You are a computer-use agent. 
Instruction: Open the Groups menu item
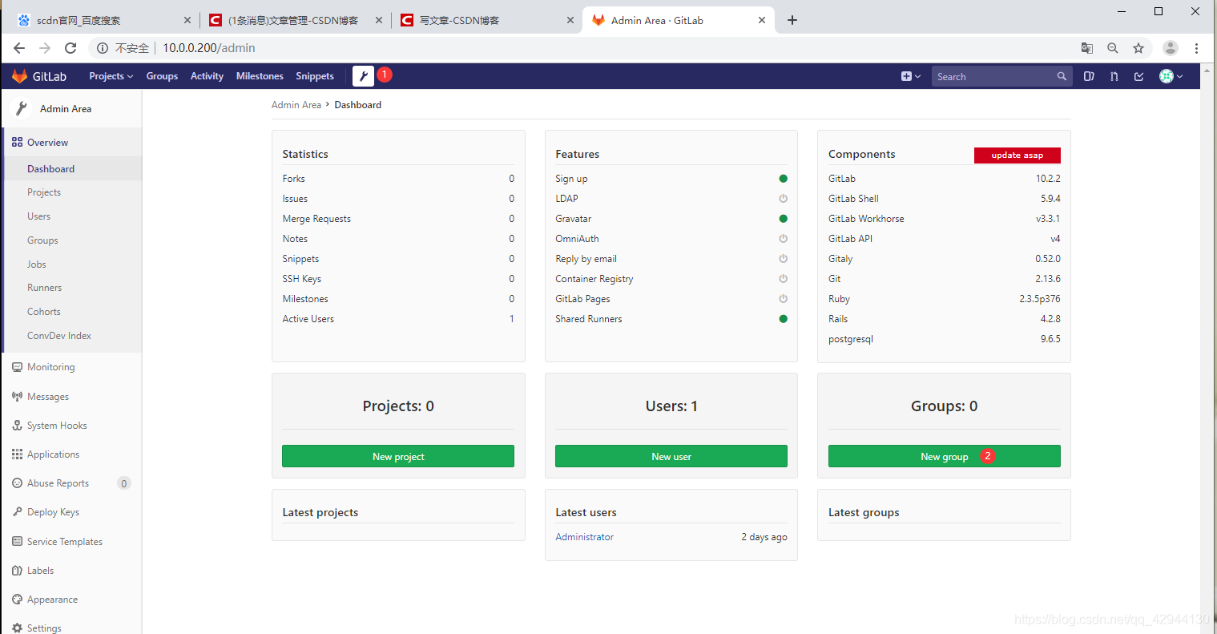point(162,76)
